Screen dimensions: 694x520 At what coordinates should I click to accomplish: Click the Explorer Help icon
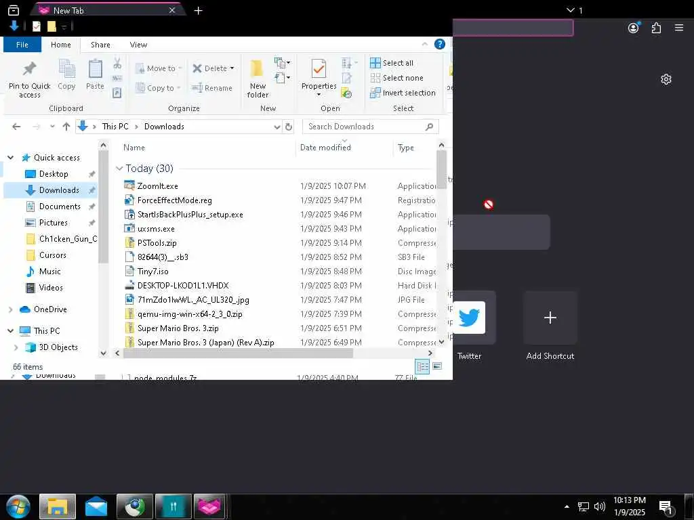(439, 44)
